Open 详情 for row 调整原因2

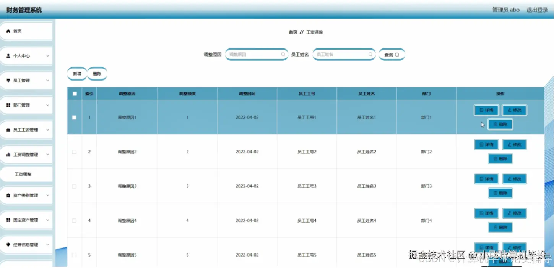click(486, 145)
